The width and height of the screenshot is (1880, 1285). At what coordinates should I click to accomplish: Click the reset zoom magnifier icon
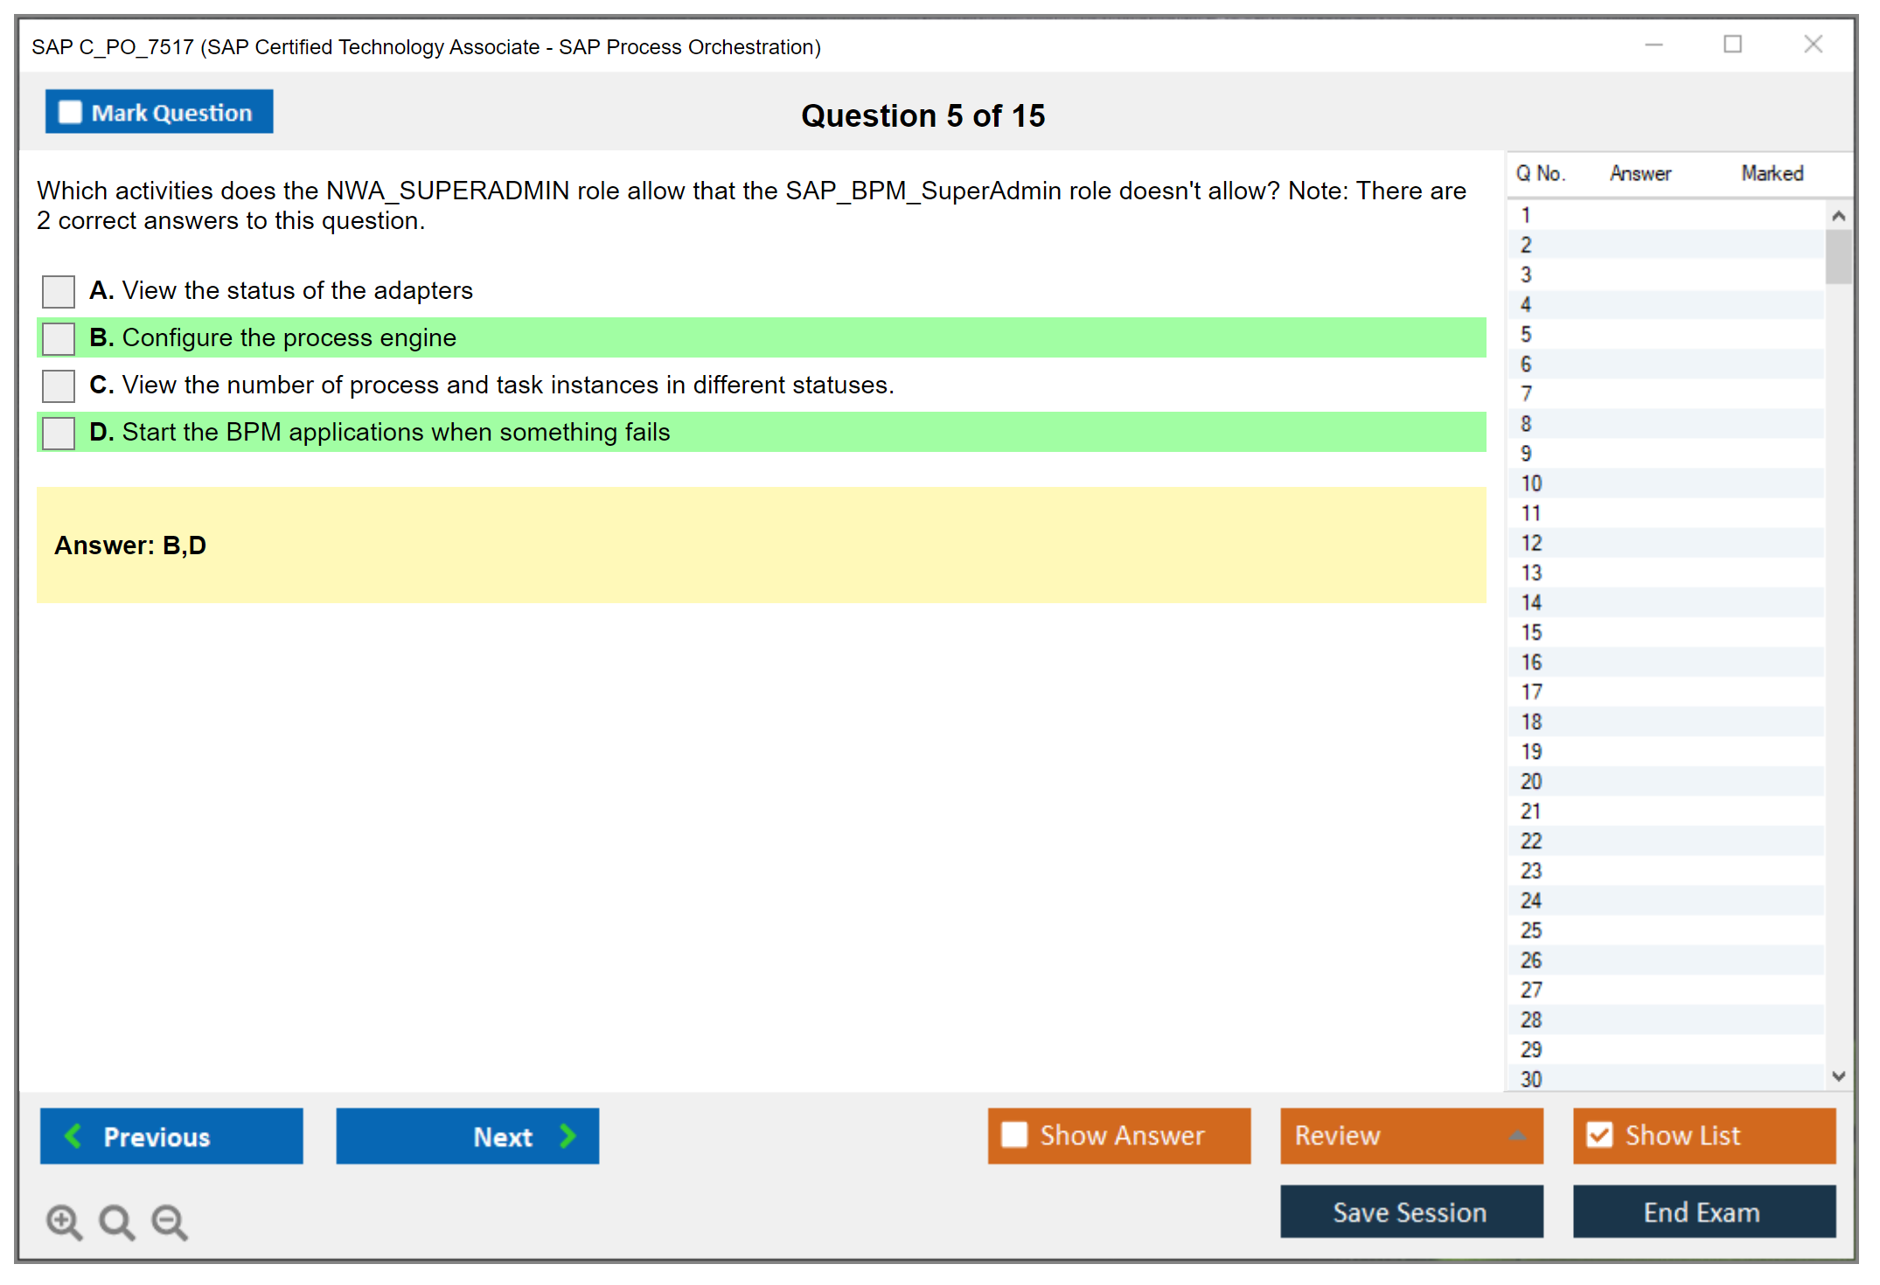click(x=116, y=1221)
